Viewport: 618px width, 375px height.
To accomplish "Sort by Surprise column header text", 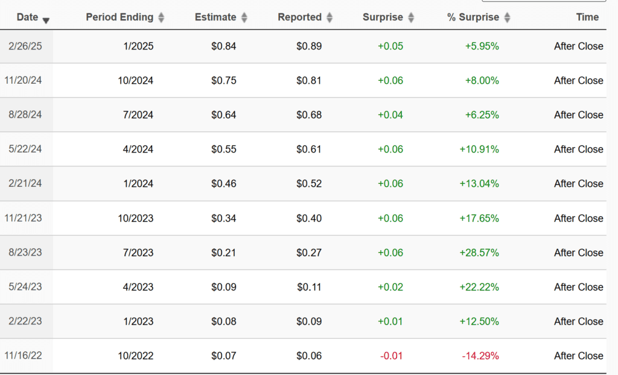I will point(383,17).
